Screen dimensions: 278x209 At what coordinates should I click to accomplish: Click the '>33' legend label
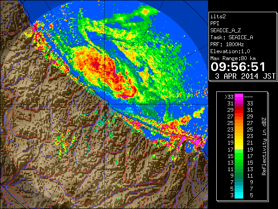[x=229, y=97]
